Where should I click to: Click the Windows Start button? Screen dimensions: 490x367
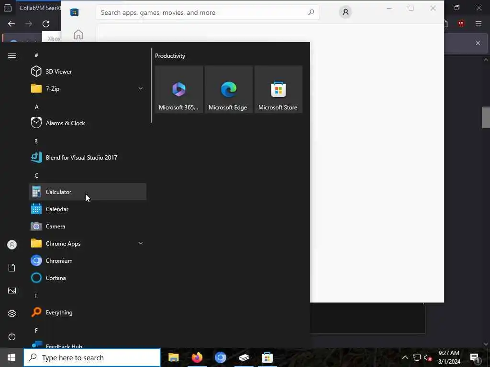(x=11, y=357)
